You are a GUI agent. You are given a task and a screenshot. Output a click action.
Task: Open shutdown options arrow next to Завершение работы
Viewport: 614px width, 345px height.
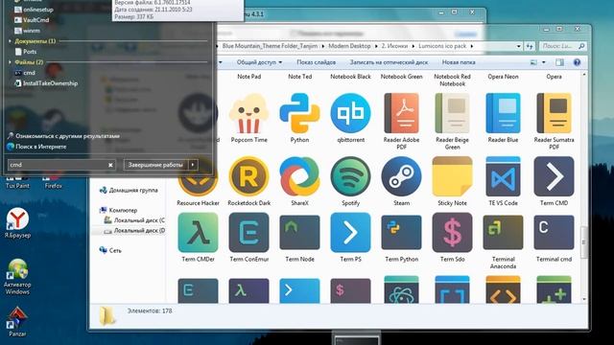click(193, 165)
